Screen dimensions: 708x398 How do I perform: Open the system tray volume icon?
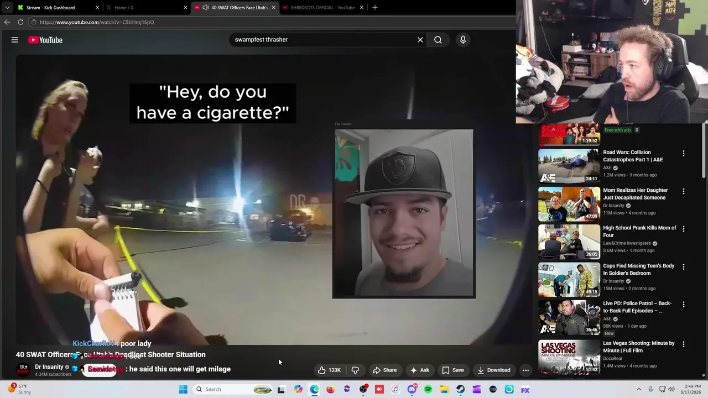(x=671, y=389)
